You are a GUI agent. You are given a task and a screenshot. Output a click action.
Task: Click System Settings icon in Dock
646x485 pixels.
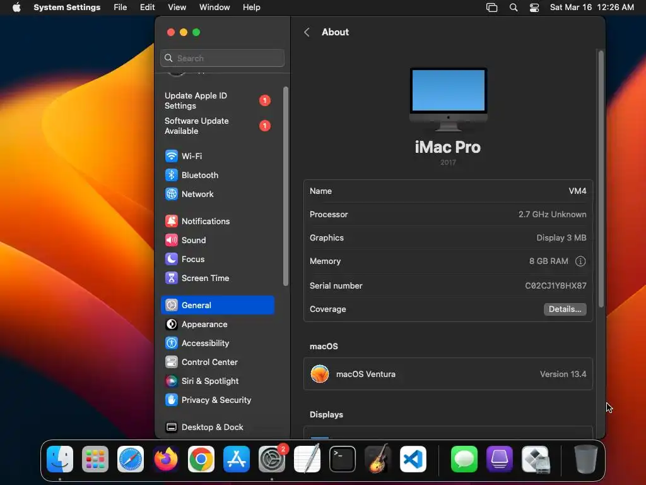click(x=272, y=459)
